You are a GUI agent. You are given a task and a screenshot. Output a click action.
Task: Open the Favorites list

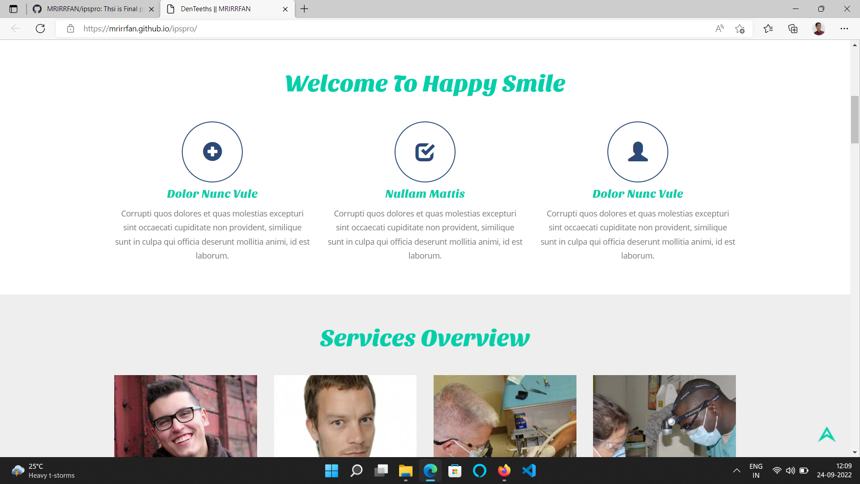768,29
